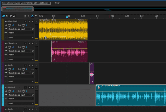166x112 pixels.
Task: Open Show Intro Master output dropdown
Action: click(21, 55)
